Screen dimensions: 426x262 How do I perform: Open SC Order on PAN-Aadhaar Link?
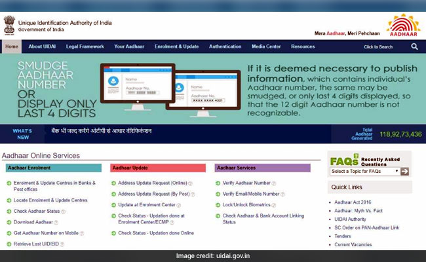tap(367, 228)
